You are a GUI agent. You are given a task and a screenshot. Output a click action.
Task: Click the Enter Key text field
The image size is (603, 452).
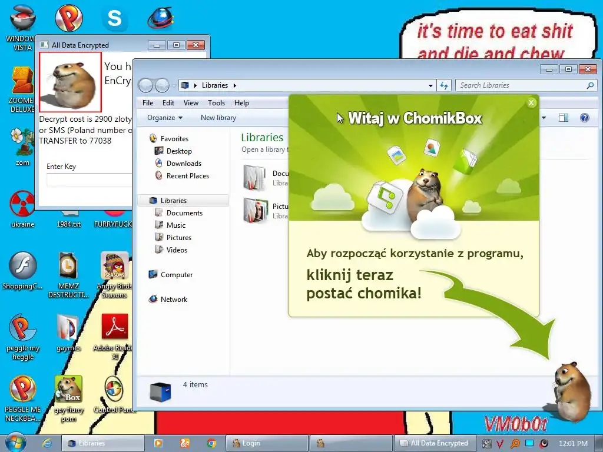click(x=90, y=180)
